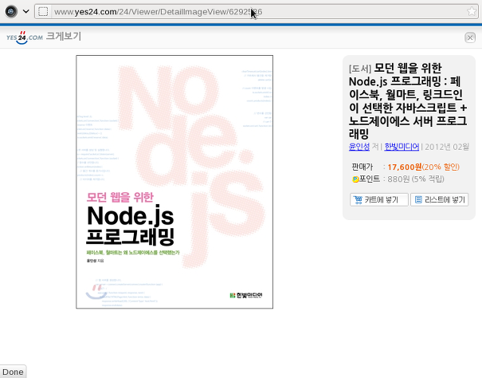Click the 리스트에 넣기 button

click(439, 200)
